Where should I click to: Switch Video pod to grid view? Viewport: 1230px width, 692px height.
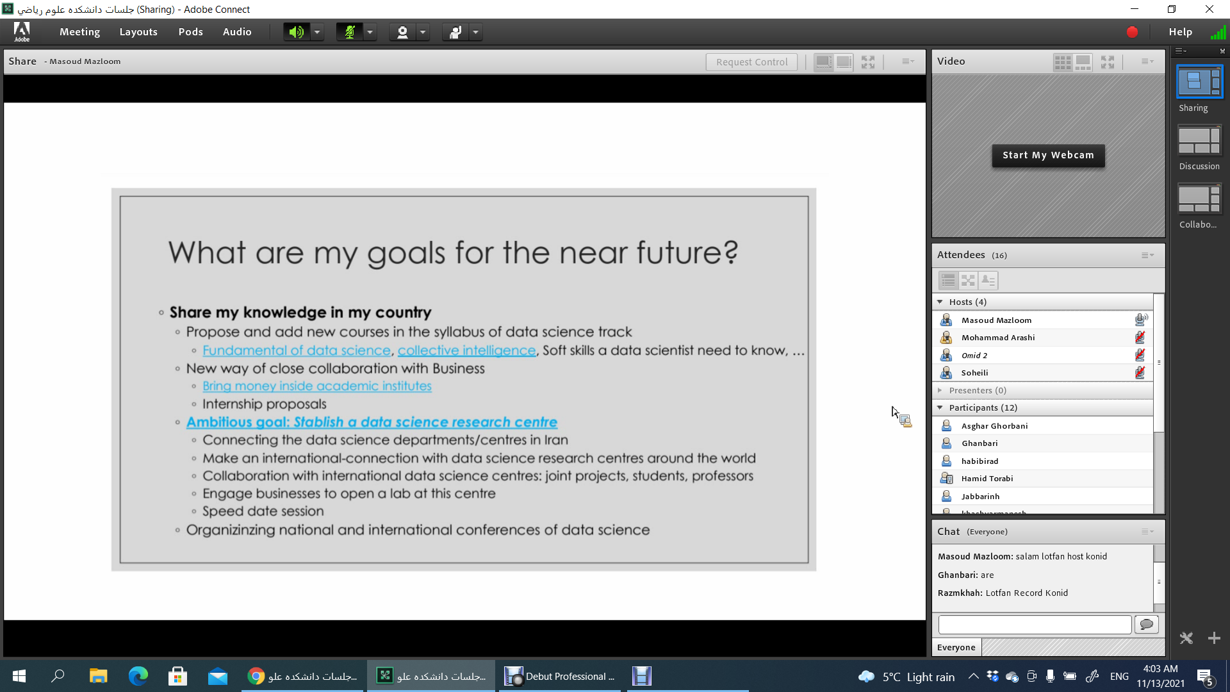click(1062, 62)
